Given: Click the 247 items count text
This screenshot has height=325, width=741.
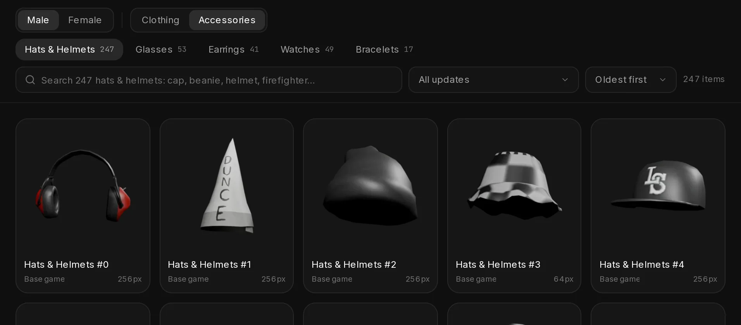Looking at the screenshot, I should [704, 79].
